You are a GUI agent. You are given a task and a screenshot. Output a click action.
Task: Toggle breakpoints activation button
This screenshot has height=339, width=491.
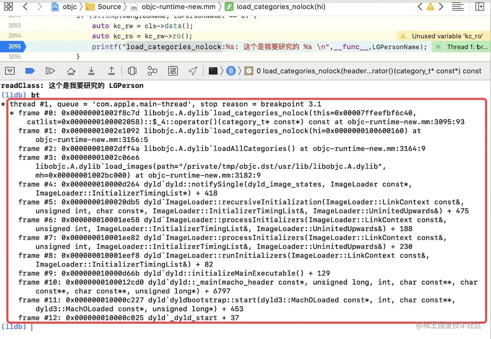pyautogui.click(x=30, y=71)
